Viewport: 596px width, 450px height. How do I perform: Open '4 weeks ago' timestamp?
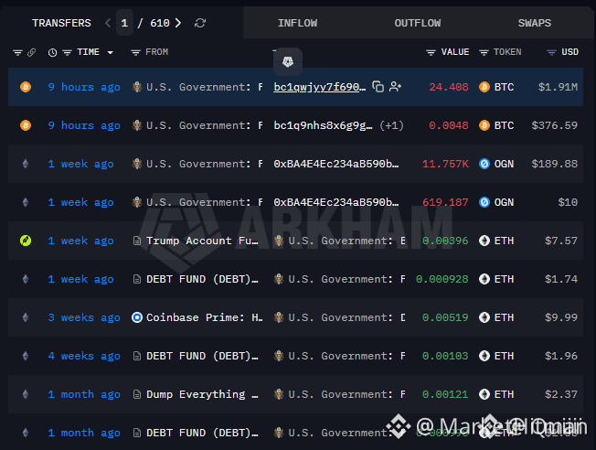[x=84, y=356]
